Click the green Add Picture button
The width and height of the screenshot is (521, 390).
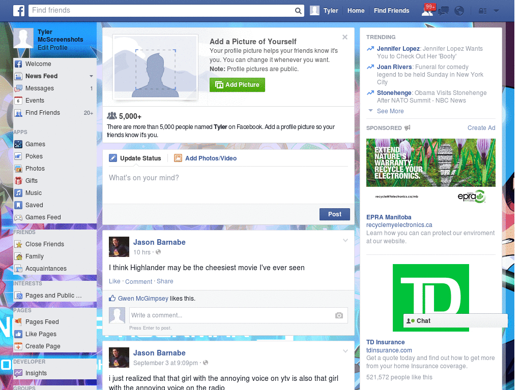point(237,85)
